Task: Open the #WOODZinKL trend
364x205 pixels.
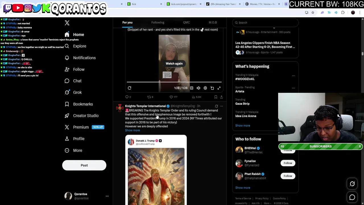Action: coord(245,79)
